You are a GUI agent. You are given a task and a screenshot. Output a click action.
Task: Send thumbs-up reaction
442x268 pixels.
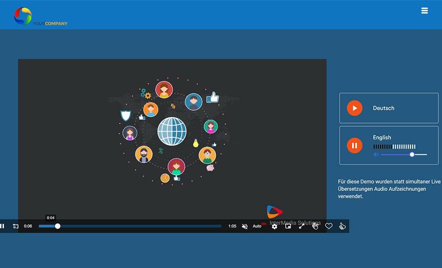point(342,226)
